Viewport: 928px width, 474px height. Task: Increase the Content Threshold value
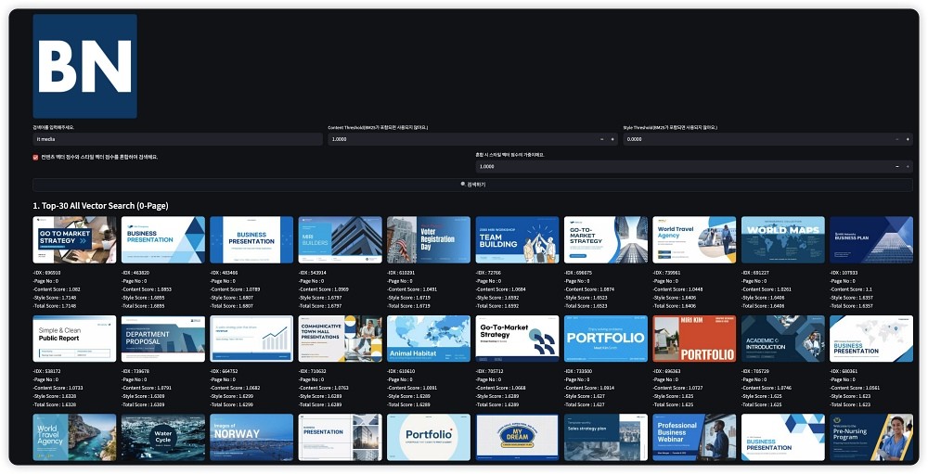point(612,139)
